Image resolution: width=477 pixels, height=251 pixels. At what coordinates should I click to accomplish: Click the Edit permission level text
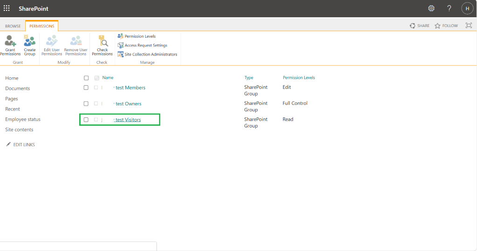pyautogui.click(x=286, y=87)
